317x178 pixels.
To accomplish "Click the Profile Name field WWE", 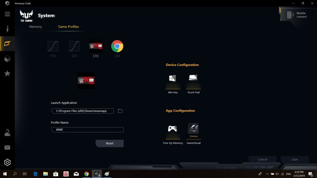I will pos(87,129).
